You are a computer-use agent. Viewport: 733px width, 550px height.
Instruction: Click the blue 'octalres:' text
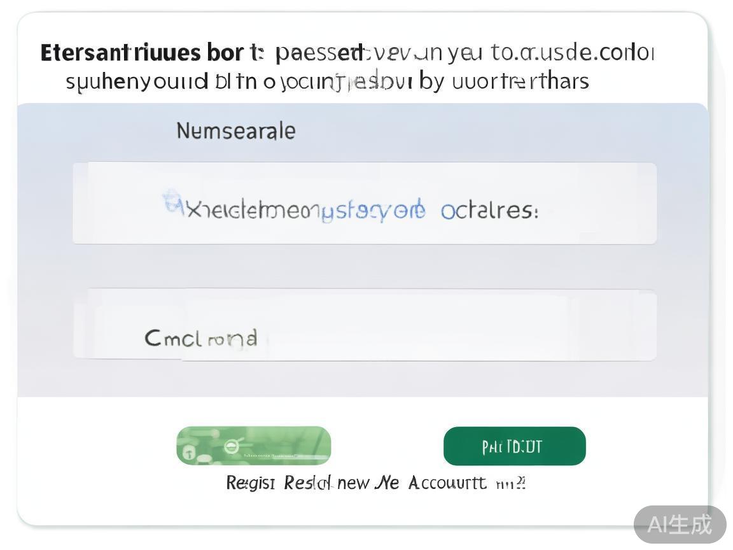489,211
